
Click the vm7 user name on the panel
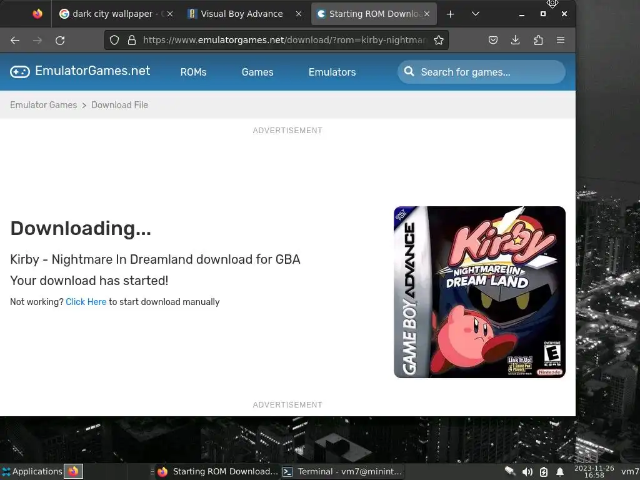coord(630,472)
